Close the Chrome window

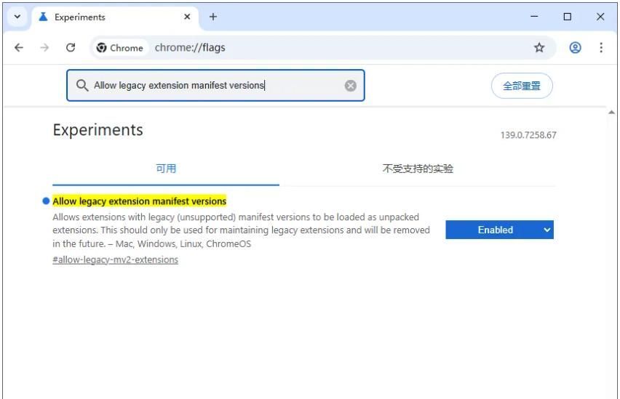pyautogui.click(x=600, y=17)
